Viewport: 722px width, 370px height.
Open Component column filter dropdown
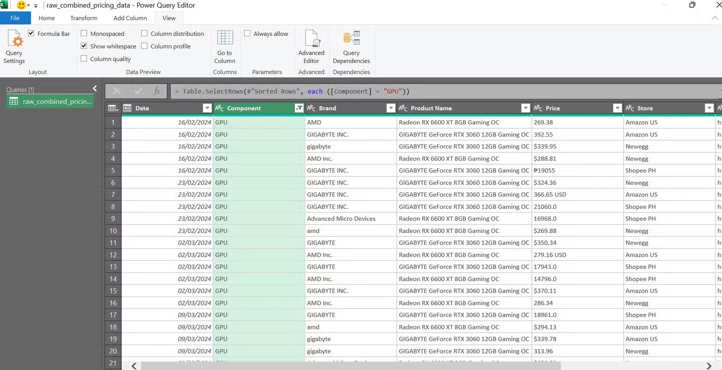pos(299,108)
